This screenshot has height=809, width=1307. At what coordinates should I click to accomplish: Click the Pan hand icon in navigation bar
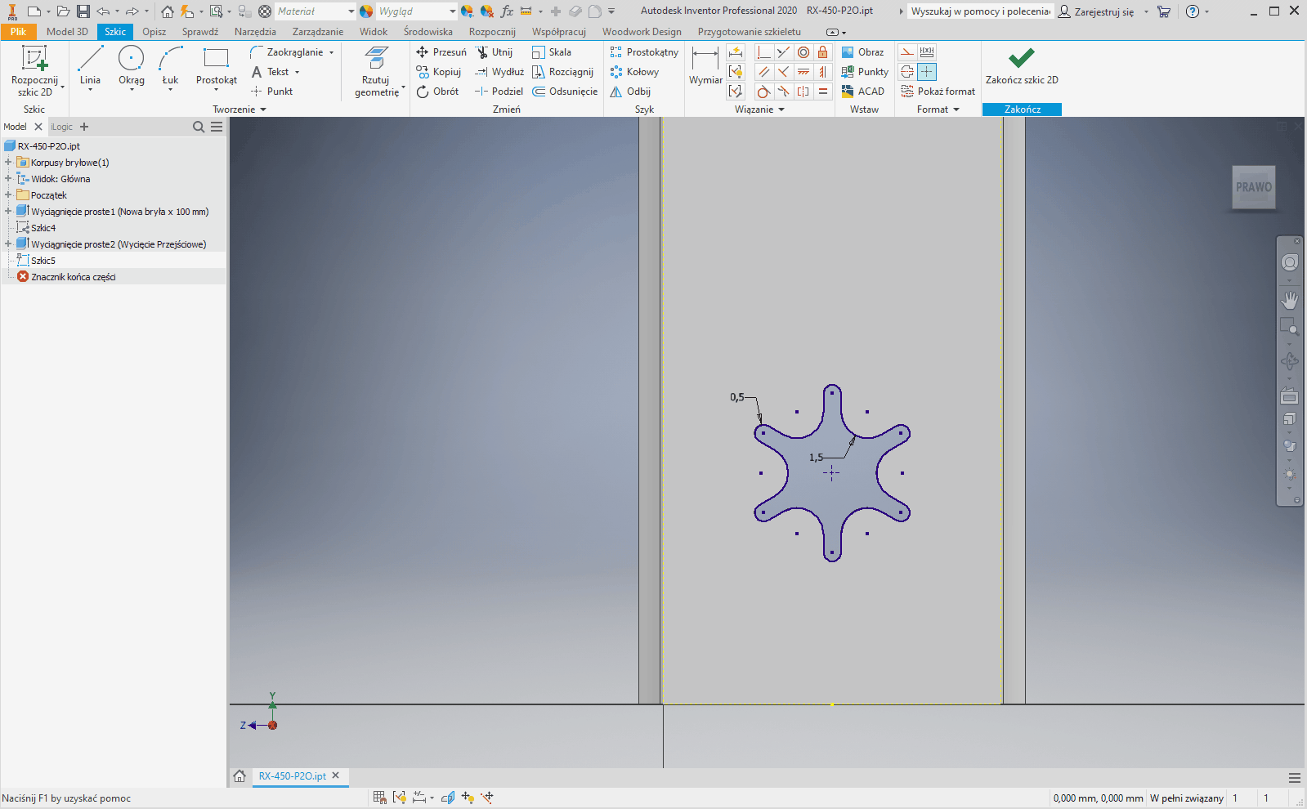(x=1289, y=300)
